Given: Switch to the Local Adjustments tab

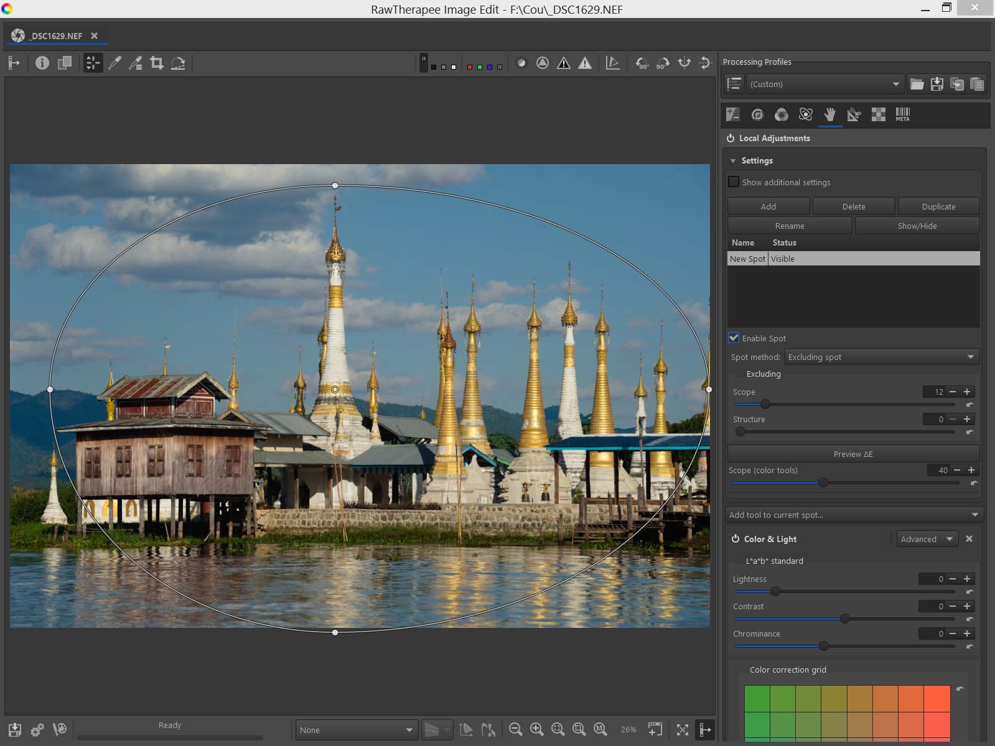Looking at the screenshot, I should point(829,114).
